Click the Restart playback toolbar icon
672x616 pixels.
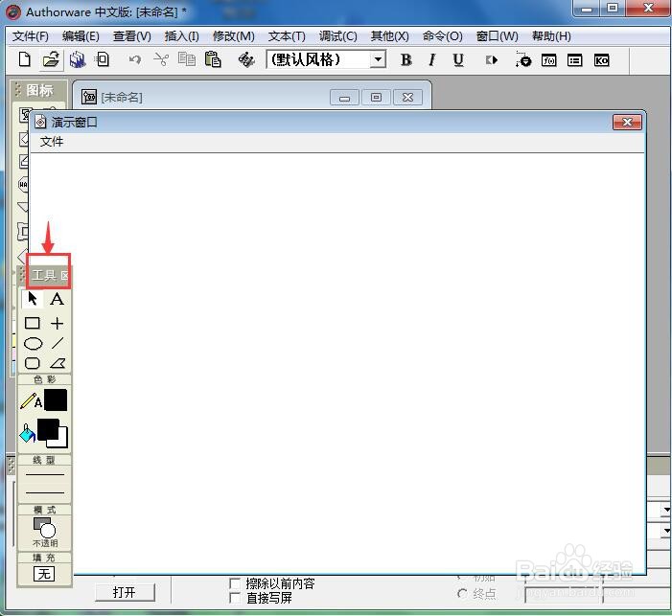click(x=492, y=60)
